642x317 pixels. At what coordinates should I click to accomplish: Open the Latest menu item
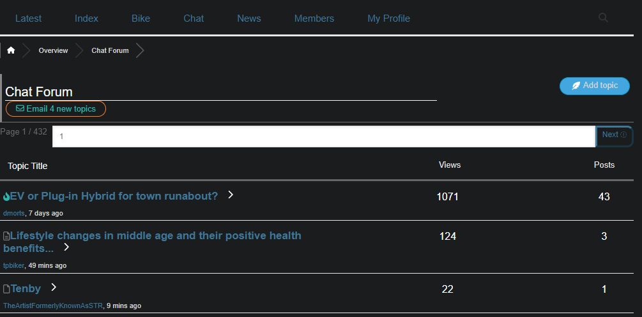(28, 18)
